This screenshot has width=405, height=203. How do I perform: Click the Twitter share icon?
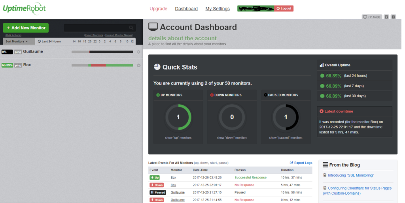point(386,17)
